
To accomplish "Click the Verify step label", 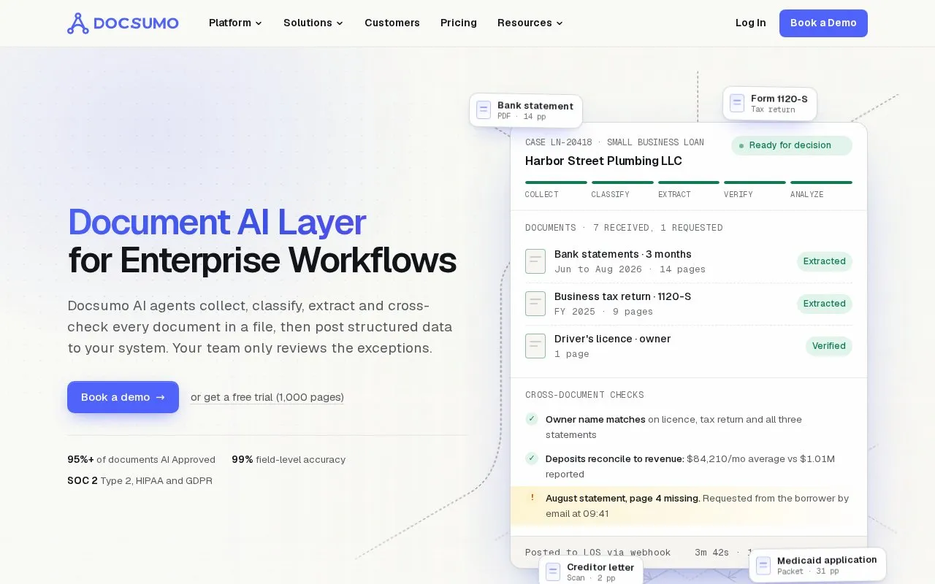I will coord(739,195).
